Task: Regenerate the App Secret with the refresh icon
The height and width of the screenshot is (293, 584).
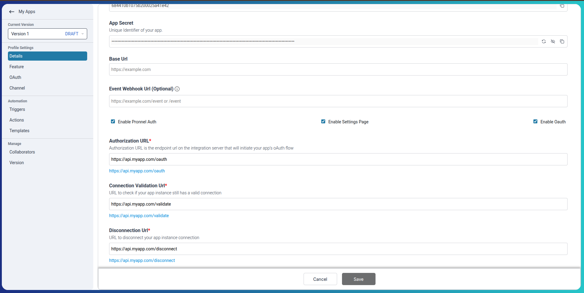Action: (544, 41)
